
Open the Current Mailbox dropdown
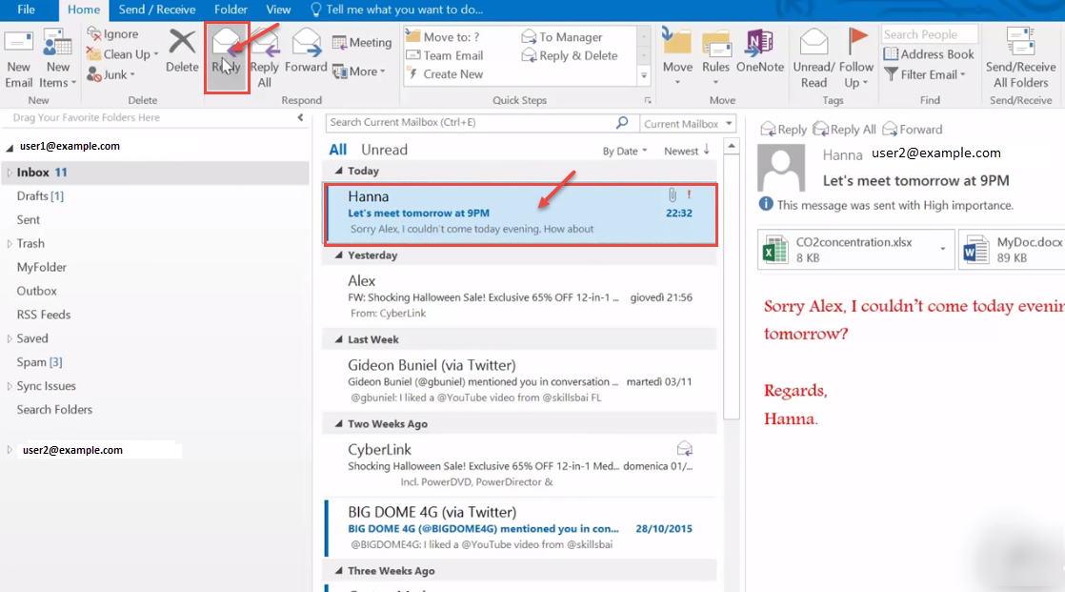(x=687, y=123)
